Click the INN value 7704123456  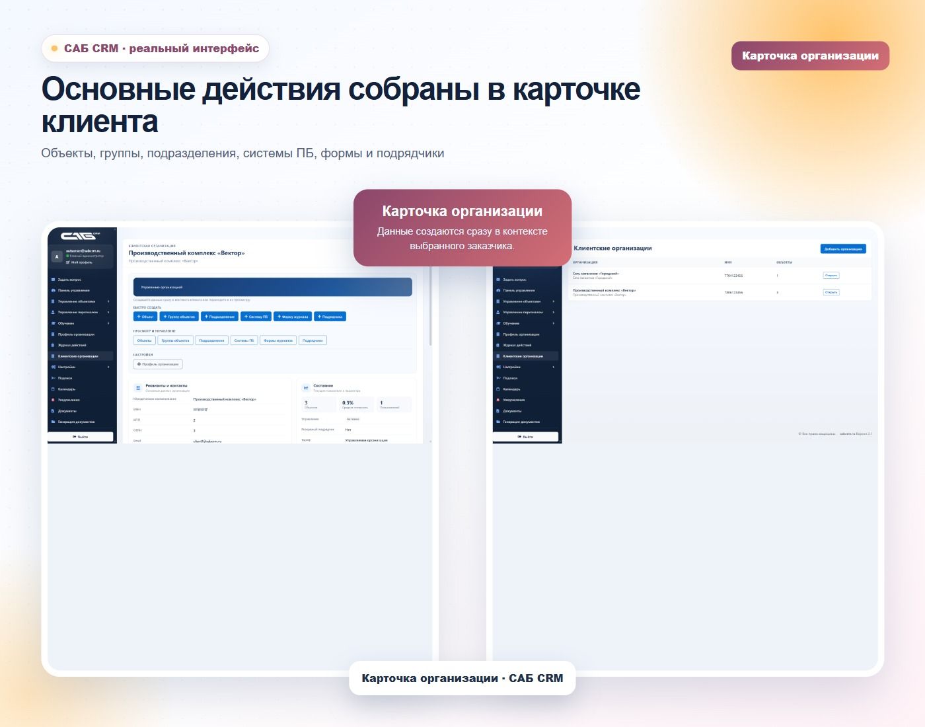tap(733, 276)
